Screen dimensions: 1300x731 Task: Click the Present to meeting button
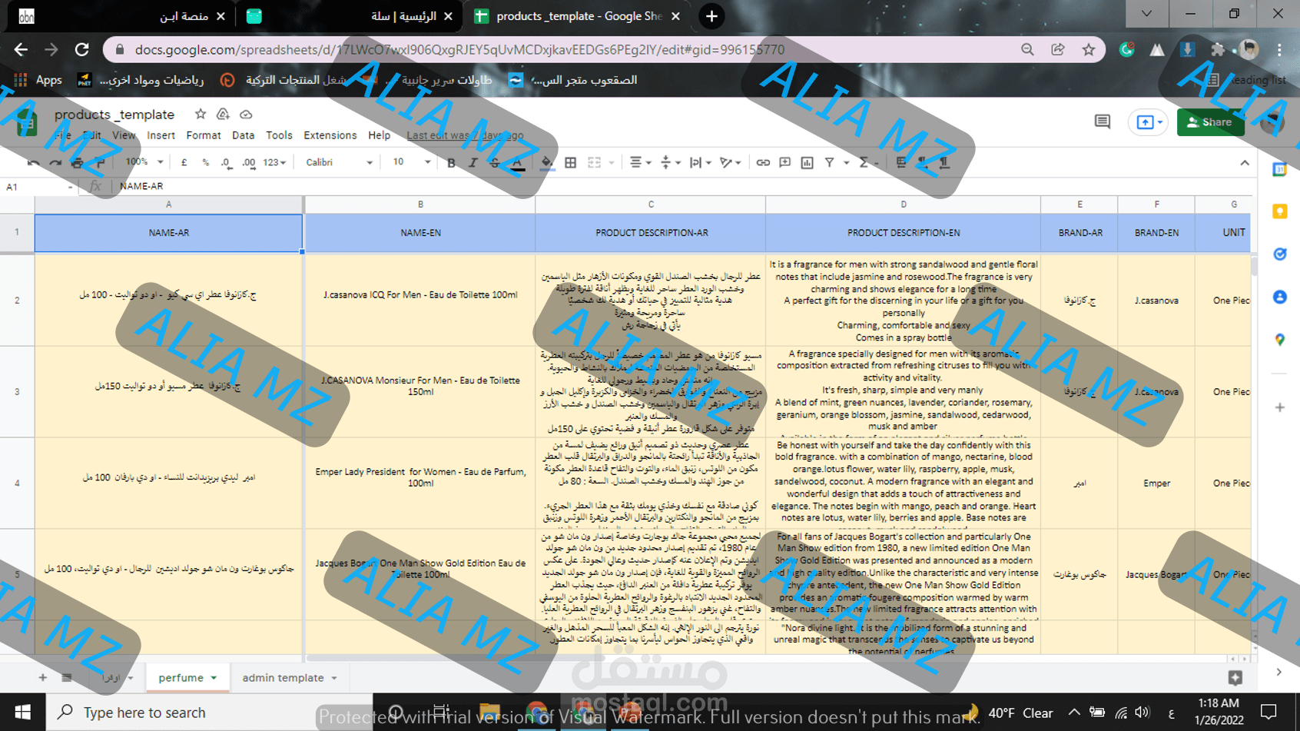1149,122
